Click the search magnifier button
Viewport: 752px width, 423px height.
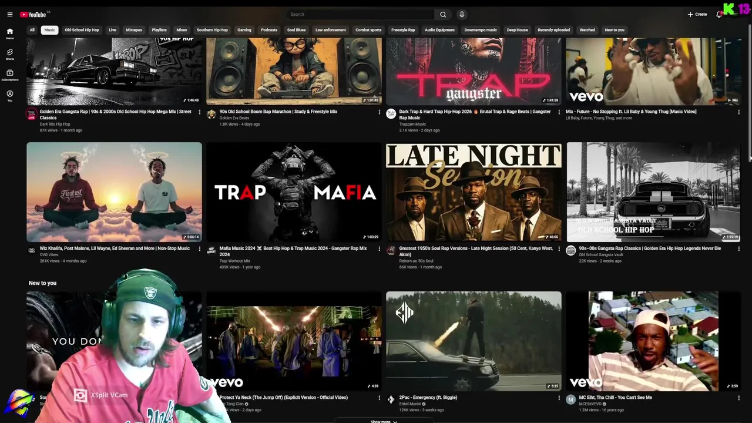click(x=443, y=14)
